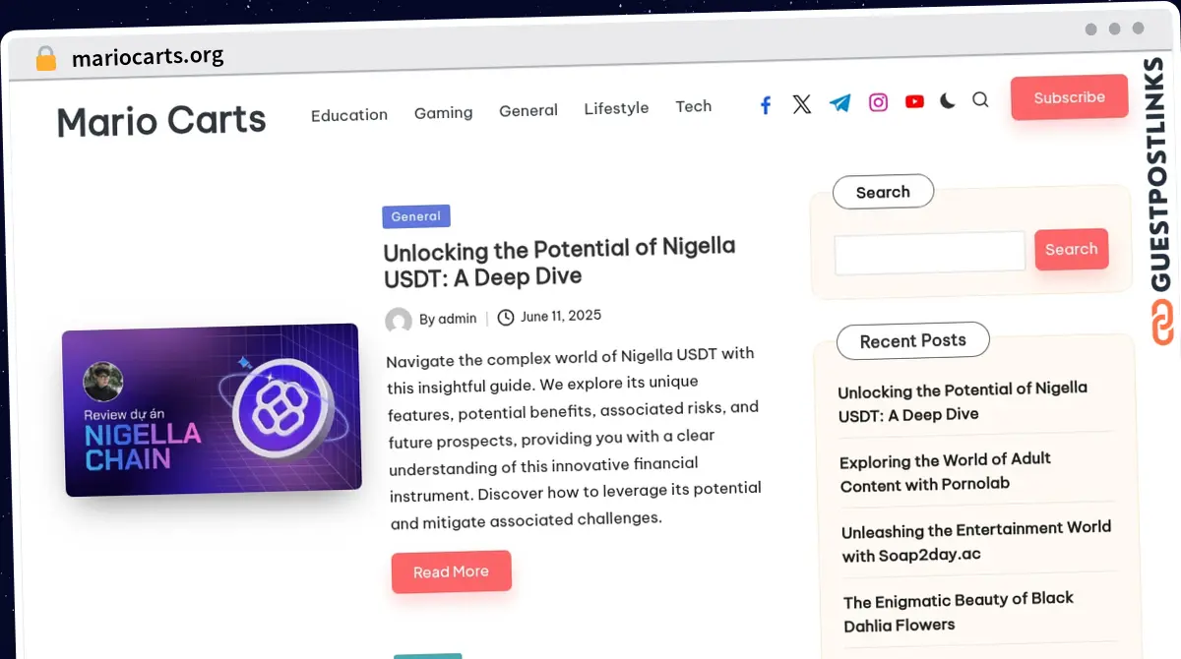Image resolution: width=1181 pixels, height=659 pixels.
Task: Click the June 11, 2025 post date
Action: pyautogui.click(x=561, y=316)
